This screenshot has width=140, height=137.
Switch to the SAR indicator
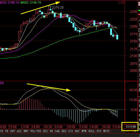pos(57,131)
